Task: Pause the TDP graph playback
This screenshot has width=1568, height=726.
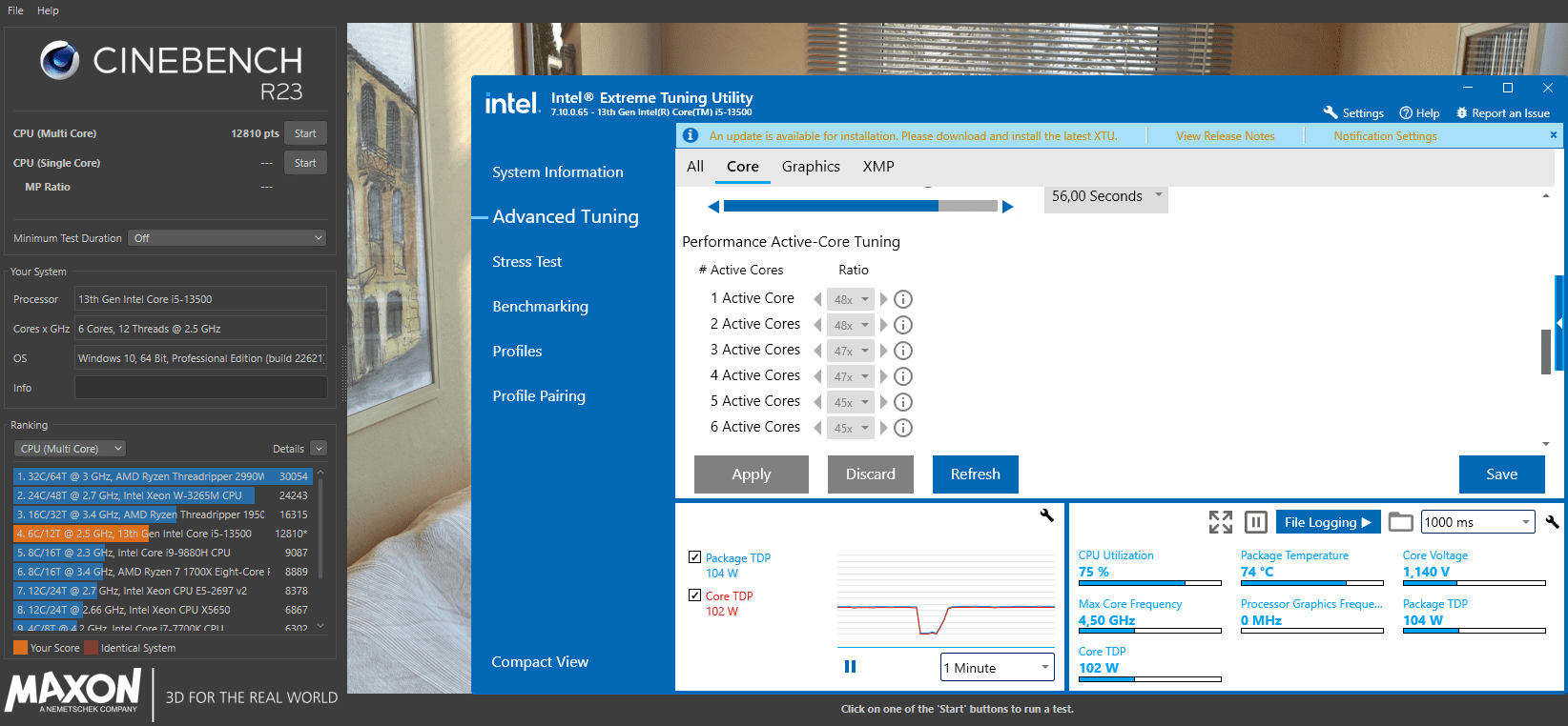Action: [850, 667]
